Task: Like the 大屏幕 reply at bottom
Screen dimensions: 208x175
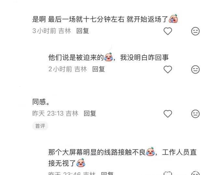Action: [168, 173]
